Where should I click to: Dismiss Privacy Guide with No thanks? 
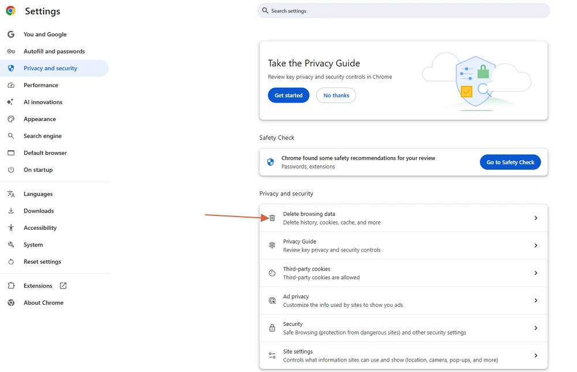[336, 95]
